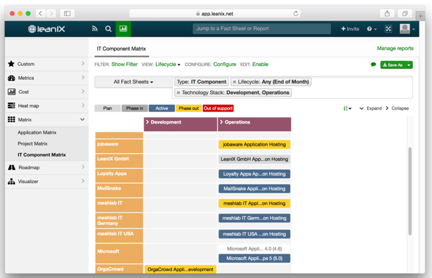Open the RSS feed icon
Viewport: 432px width, 278px height.
95,29
